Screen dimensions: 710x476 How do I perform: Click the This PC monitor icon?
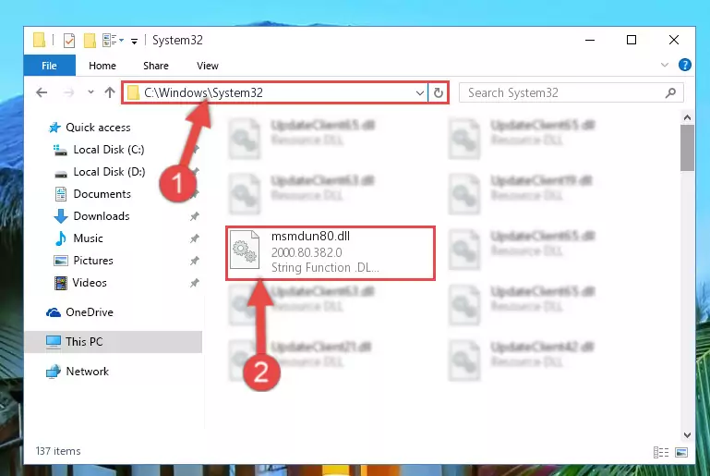click(x=53, y=342)
